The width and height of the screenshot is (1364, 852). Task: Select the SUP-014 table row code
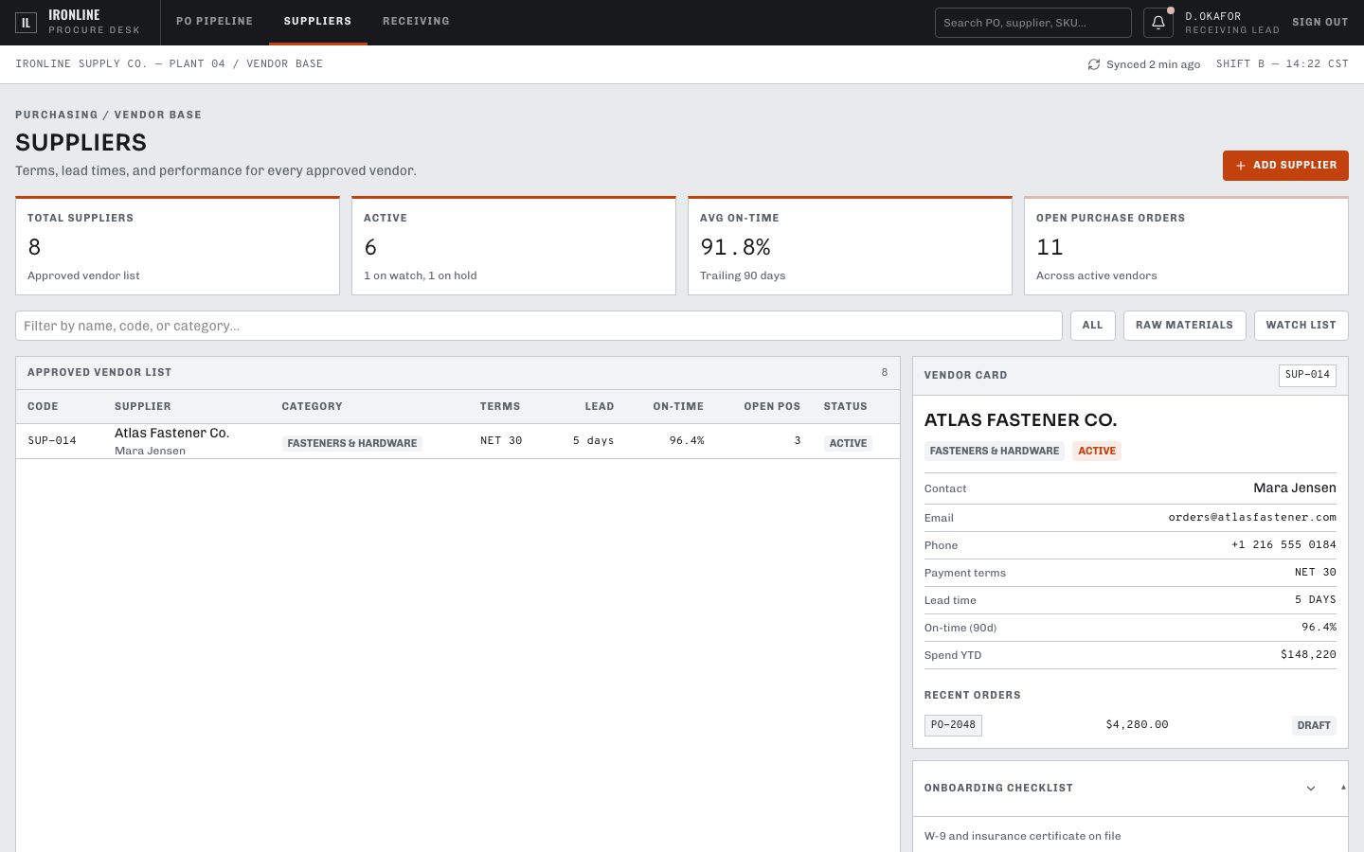52,440
